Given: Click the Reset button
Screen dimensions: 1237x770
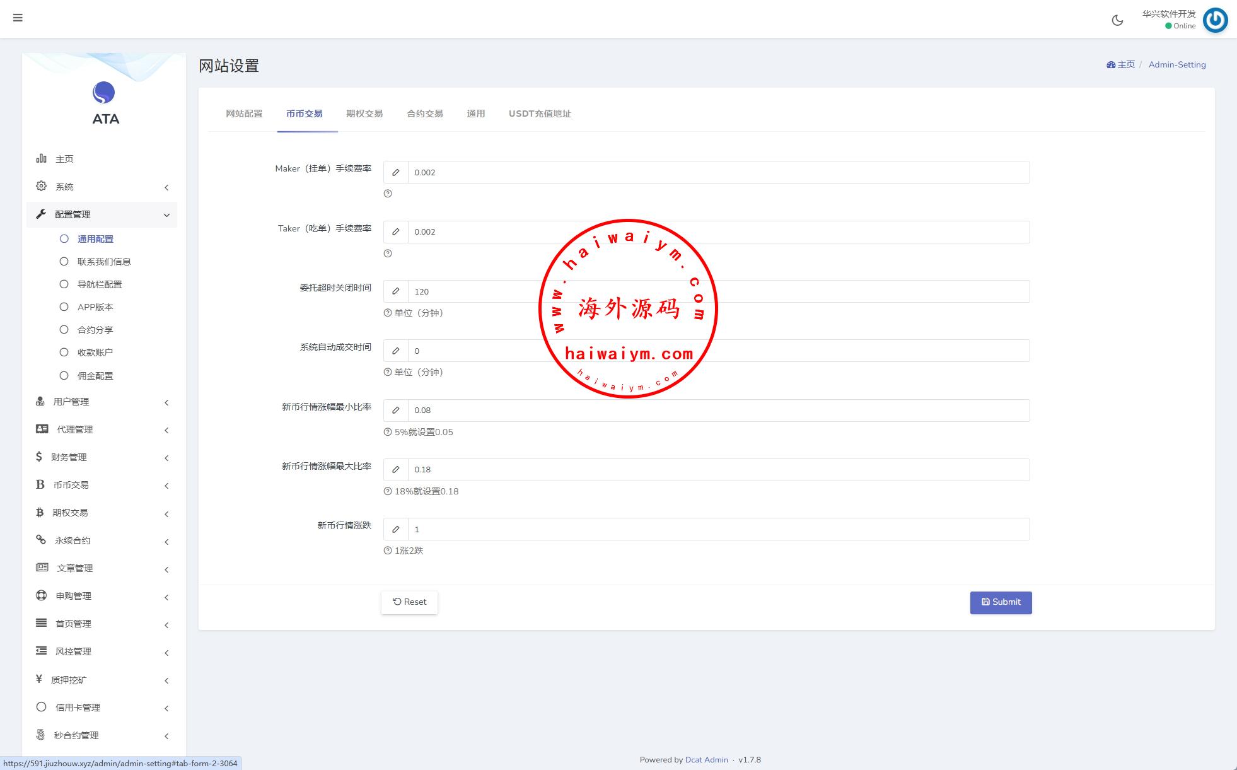Looking at the screenshot, I should click(409, 602).
